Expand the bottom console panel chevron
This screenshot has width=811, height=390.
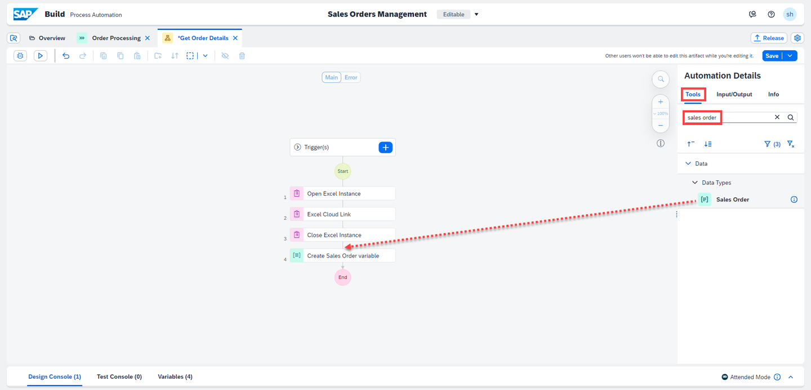pos(791,377)
